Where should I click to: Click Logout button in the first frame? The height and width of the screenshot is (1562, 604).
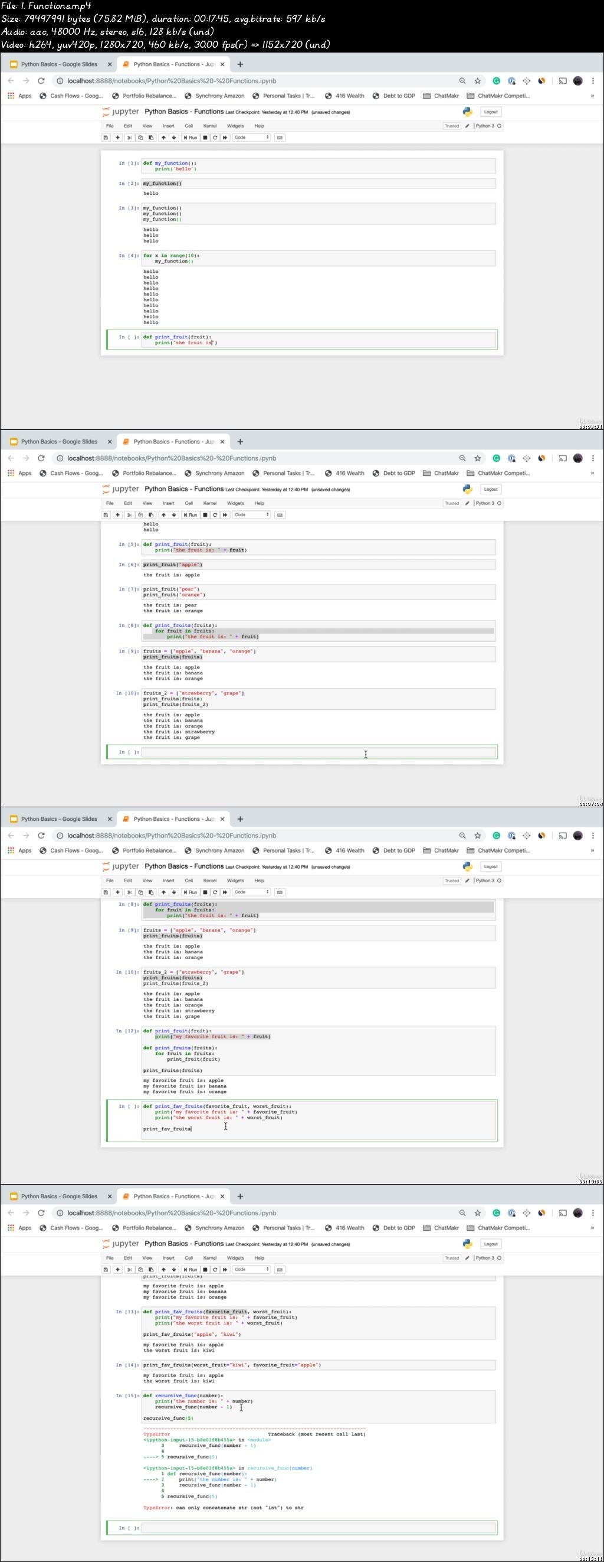491,112
